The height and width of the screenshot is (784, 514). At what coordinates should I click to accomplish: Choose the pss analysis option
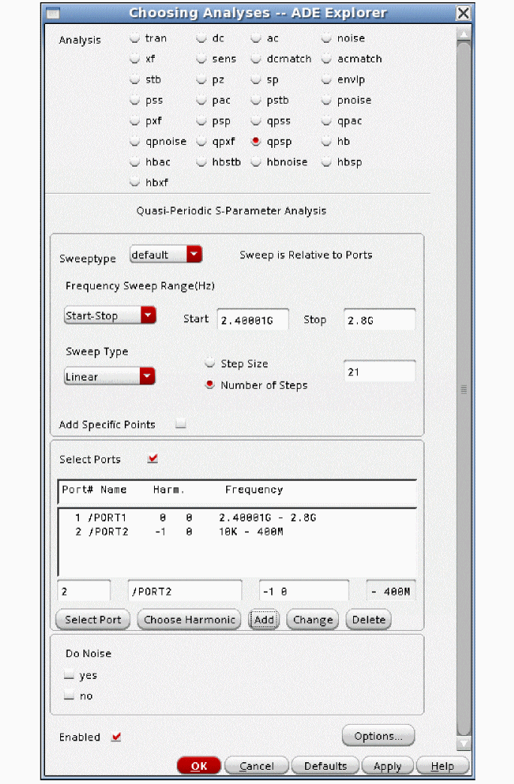click(x=135, y=100)
